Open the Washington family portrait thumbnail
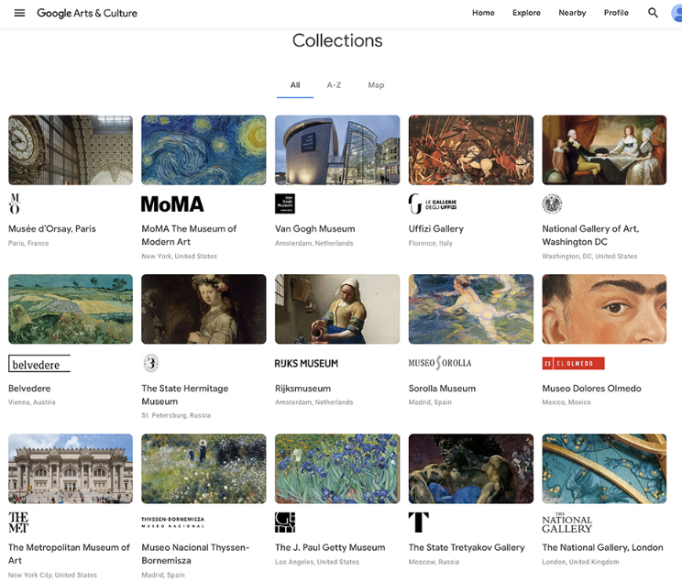682x582 pixels. click(604, 150)
